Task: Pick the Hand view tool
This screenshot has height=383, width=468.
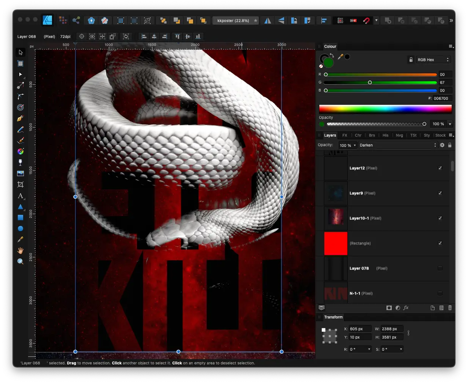Action: pyautogui.click(x=20, y=251)
